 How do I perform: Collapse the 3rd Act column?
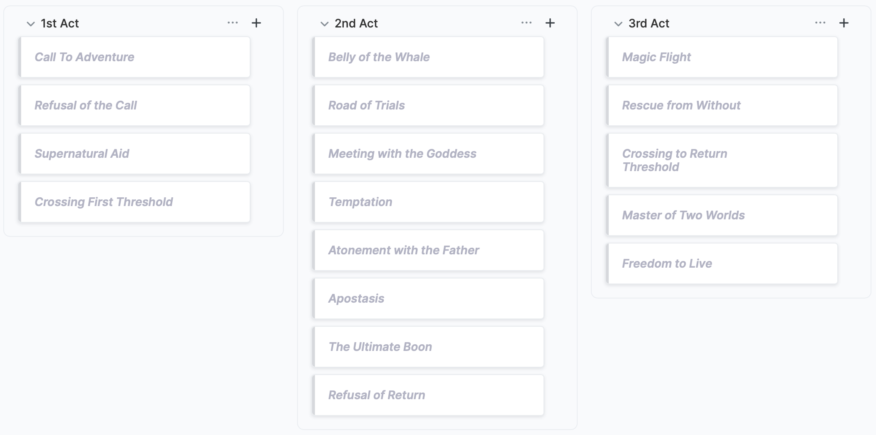(618, 24)
